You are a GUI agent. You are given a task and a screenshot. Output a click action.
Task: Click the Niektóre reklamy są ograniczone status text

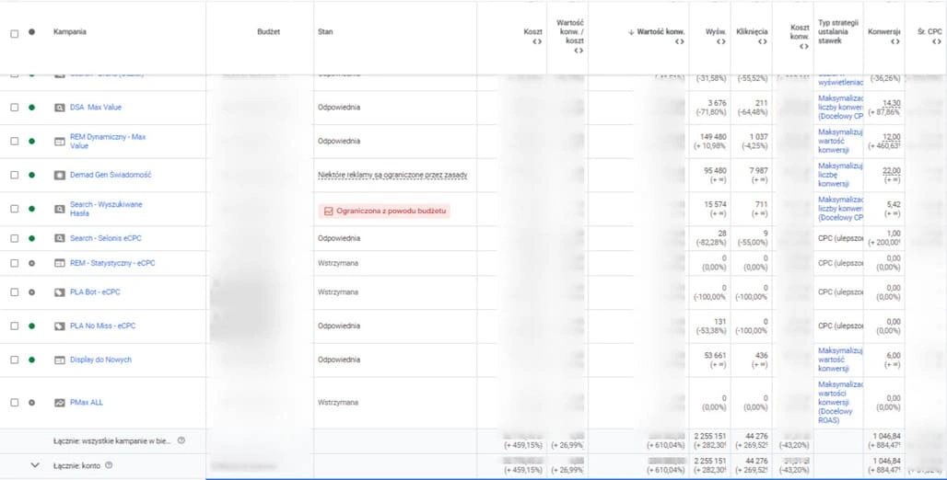(x=392, y=175)
